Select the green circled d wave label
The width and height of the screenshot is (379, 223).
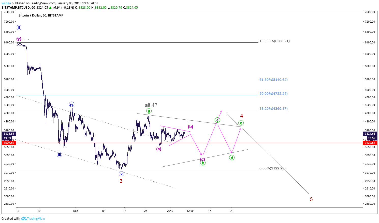pyautogui.click(x=232, y=158)
